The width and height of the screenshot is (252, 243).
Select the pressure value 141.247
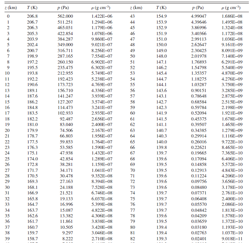(65, 96)
